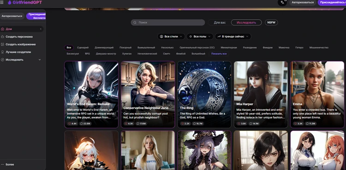Click Авторизоваться button in sidebar
The image size is (346, 170).
coord(12,16)
